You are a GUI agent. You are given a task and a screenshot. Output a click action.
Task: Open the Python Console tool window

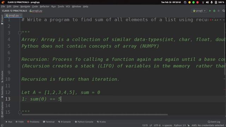pos(84,122)
